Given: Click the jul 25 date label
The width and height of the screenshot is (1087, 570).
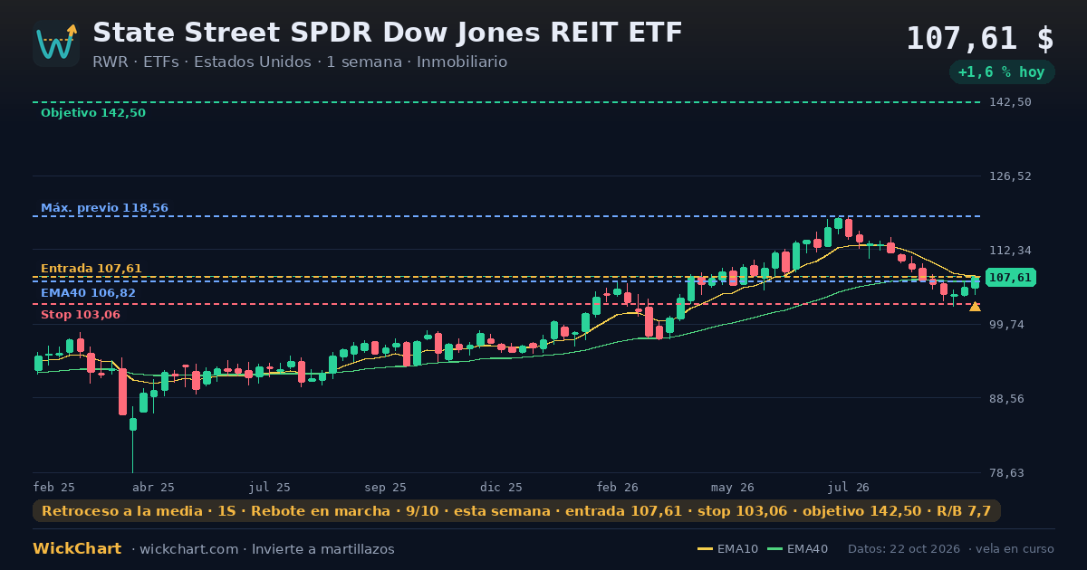Looking at the screenshot, I should 270,488.
